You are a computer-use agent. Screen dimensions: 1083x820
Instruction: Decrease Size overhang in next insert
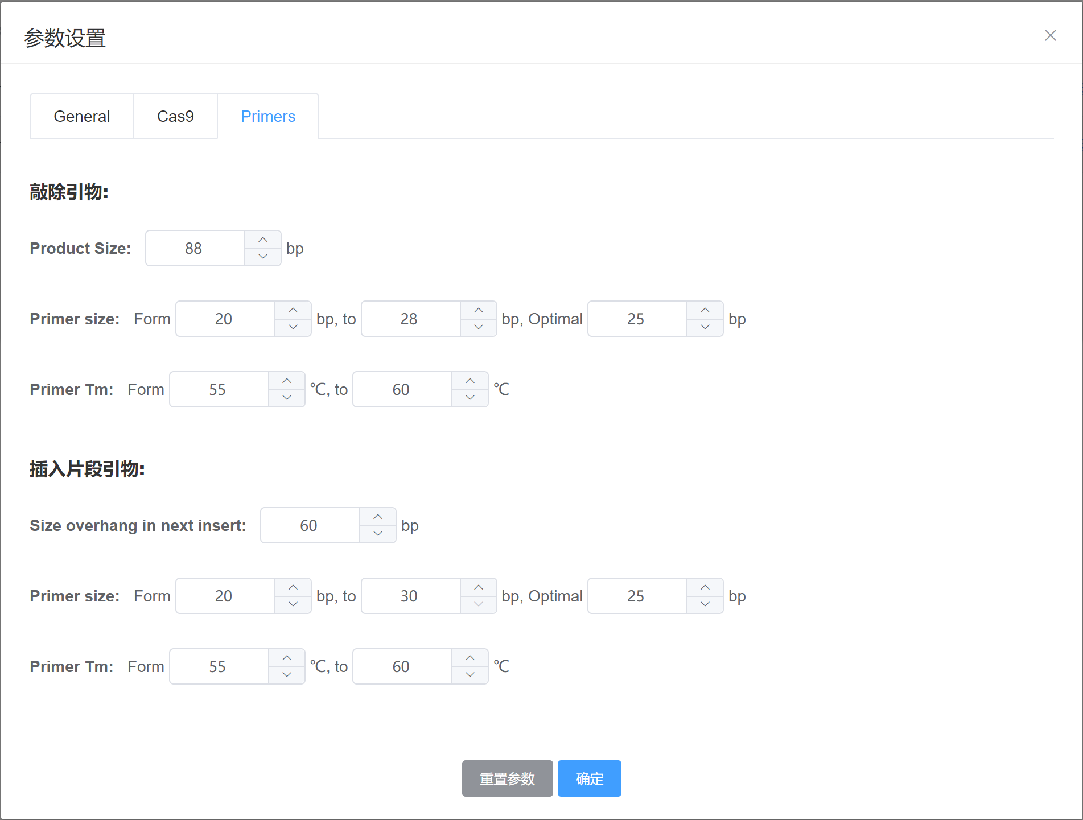point(378,534)
